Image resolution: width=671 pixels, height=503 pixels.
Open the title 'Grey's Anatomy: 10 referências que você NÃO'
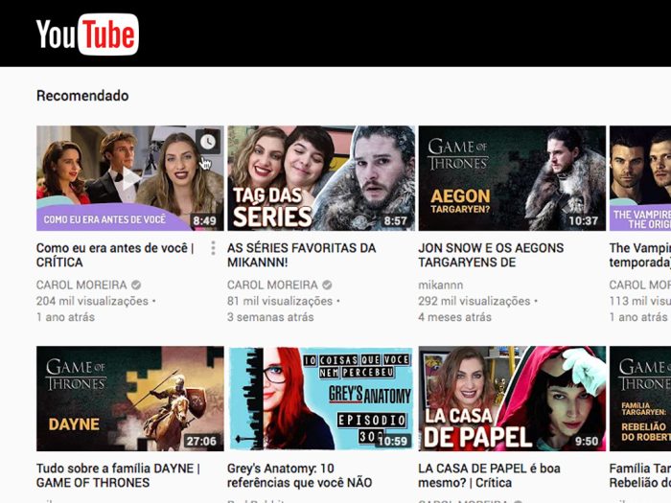point(299,475)
